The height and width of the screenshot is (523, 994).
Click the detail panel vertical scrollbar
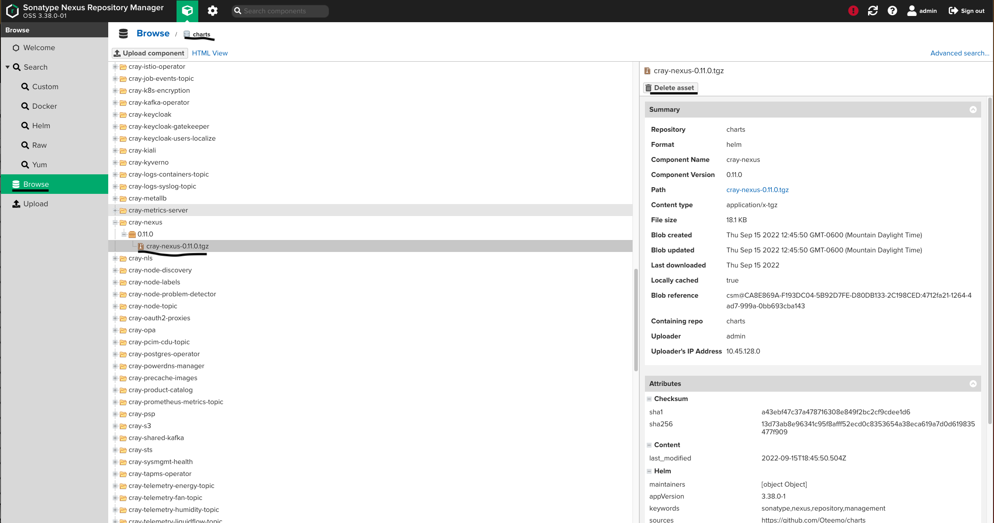click(990, 262)
